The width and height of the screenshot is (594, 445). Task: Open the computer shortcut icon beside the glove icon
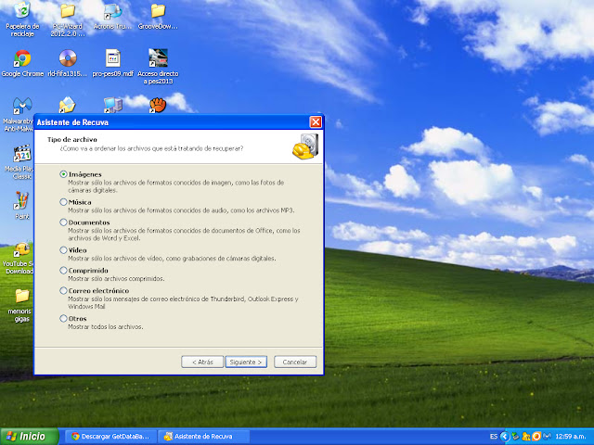(x=112, y=105)
